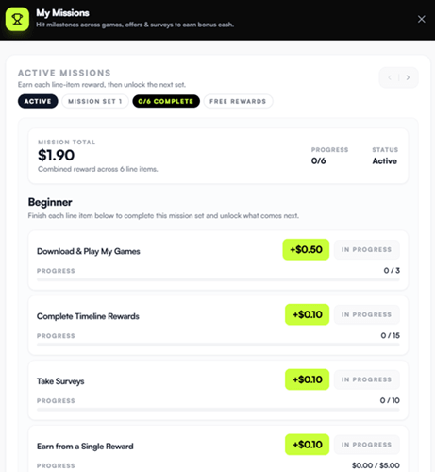Click the 0/6 COMPLETE badge
435x472 pixels.
point(166,101)
